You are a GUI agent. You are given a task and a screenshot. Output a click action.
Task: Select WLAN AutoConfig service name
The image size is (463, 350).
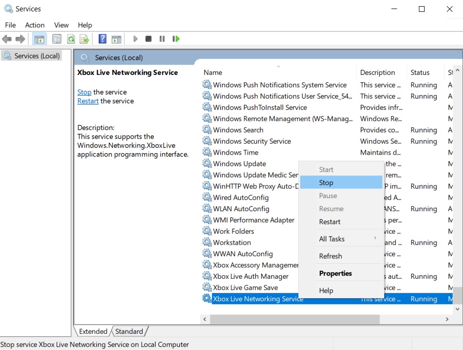[241, 209]
